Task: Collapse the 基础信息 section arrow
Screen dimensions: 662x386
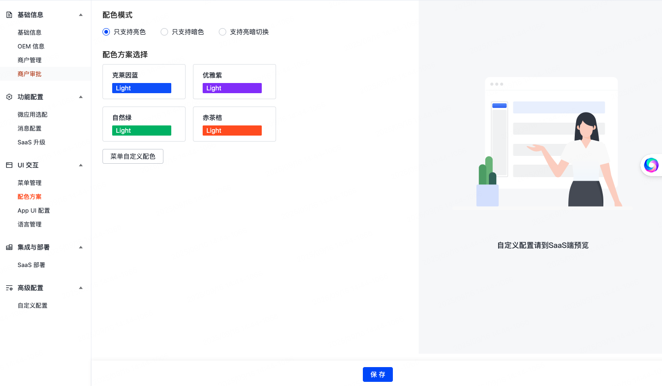Action: point(81,15)
